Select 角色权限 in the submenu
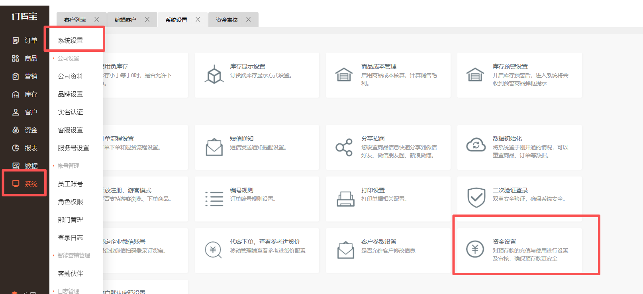The image size is (643, 294). click(x=71, y=202)
